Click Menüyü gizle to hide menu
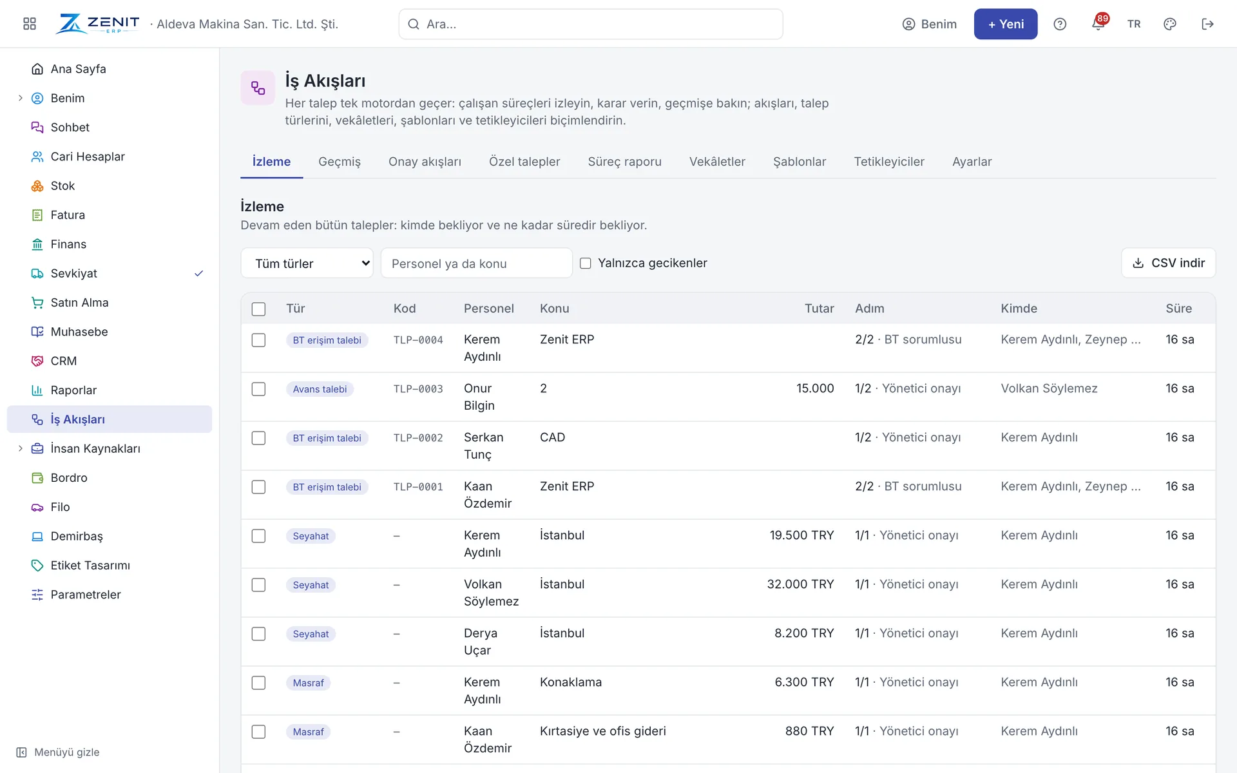The width and height of the screenshot is (1237, 773). [x=58, y=752]
